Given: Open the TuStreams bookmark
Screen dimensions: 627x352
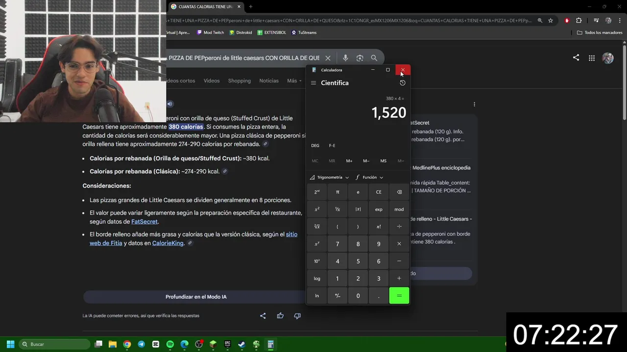Looking at the screenshot, I should [x=304, y=32].
